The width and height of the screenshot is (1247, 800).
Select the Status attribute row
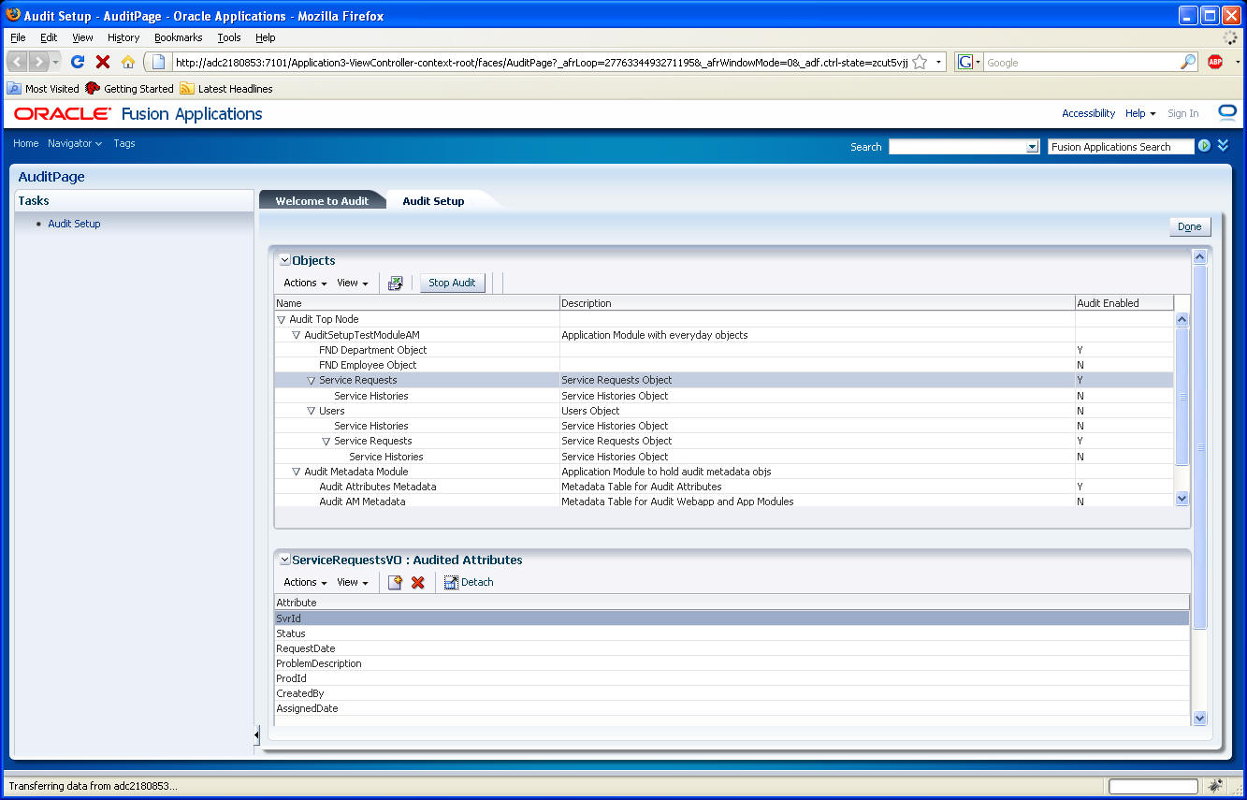click(x=374, y=633)
